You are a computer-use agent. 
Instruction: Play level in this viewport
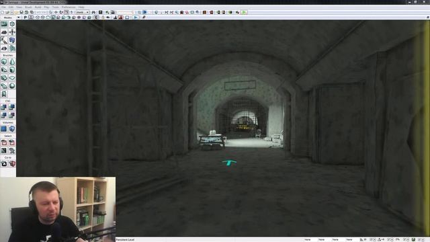pos(136,17)
